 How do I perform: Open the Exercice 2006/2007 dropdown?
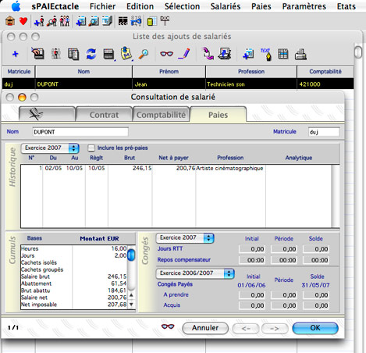tap(195, 273)
